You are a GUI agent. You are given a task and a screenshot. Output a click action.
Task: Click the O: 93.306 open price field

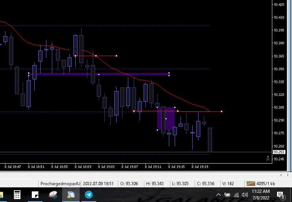pos(129,184)
